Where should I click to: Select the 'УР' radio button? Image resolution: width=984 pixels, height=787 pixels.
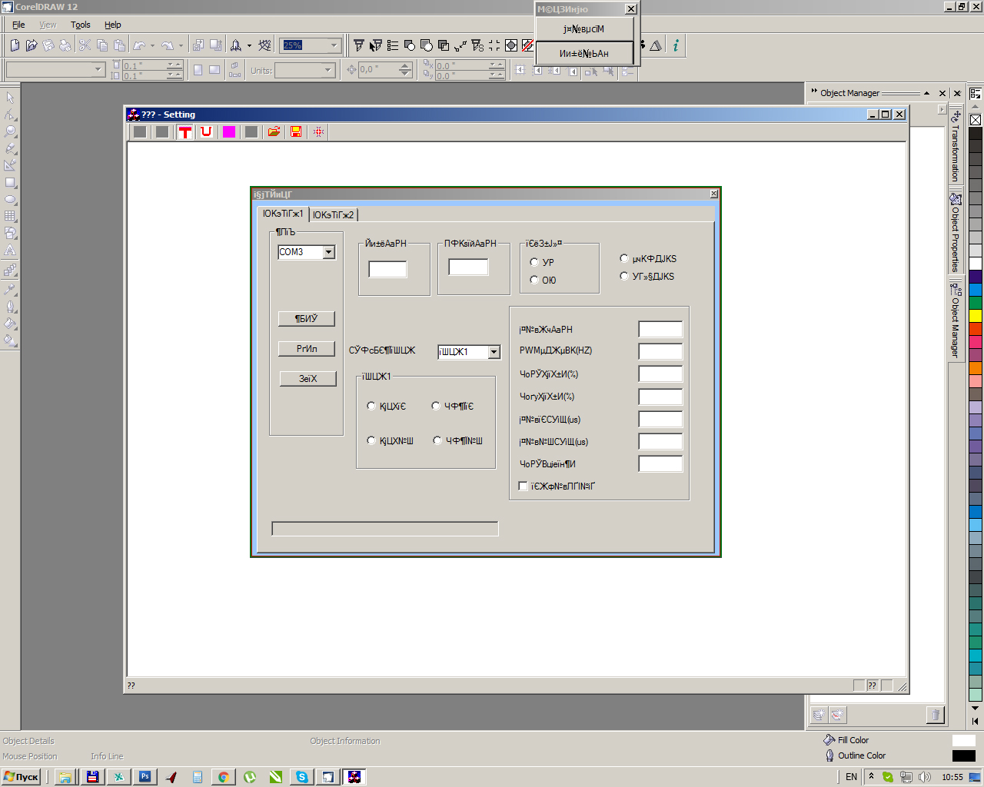534,262
